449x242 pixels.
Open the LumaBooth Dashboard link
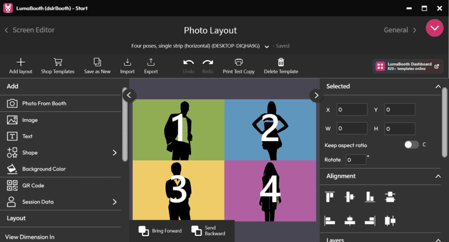coord(407,66)
